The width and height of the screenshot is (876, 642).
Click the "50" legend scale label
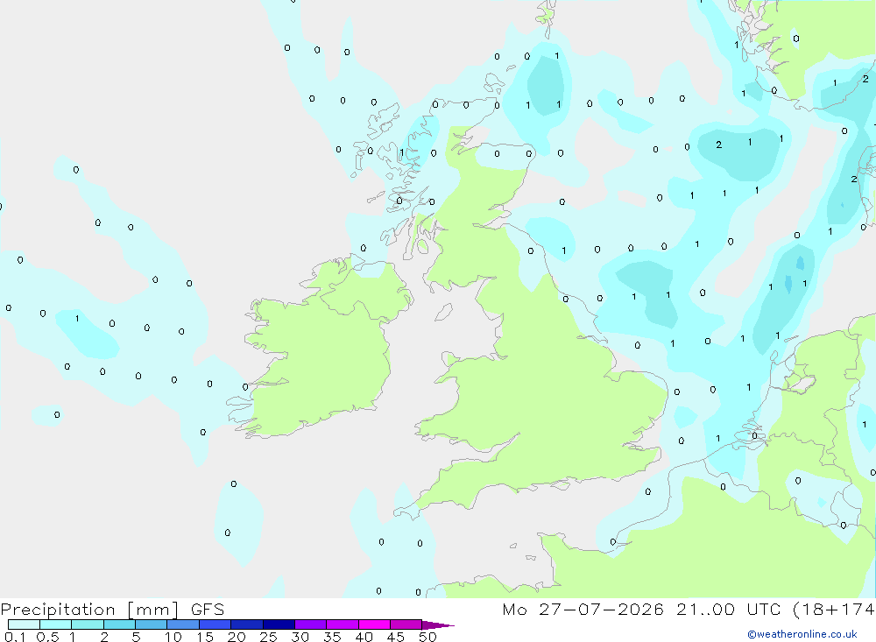[427, 637]
